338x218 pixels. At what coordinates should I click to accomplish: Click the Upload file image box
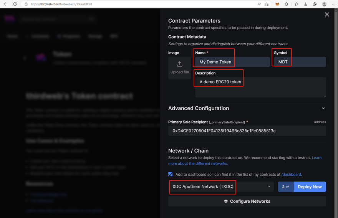pos(180,68)
